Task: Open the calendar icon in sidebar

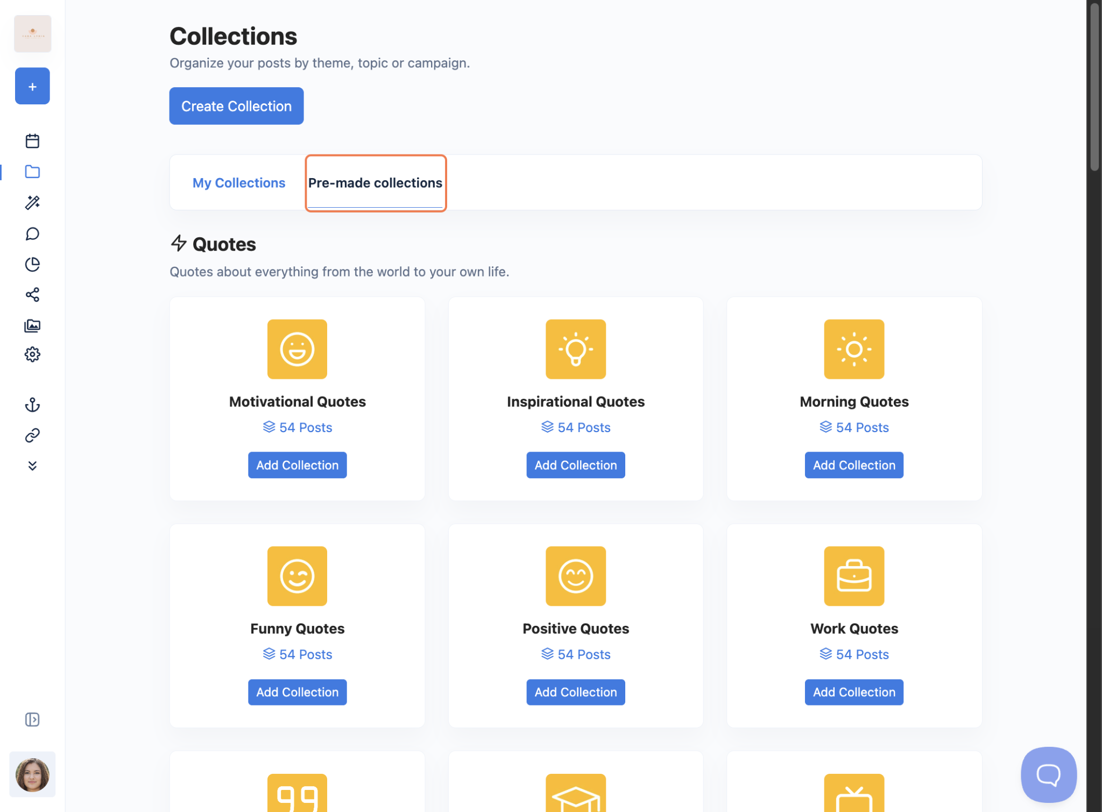Action: pyautogui.click(x=32, y=141)
